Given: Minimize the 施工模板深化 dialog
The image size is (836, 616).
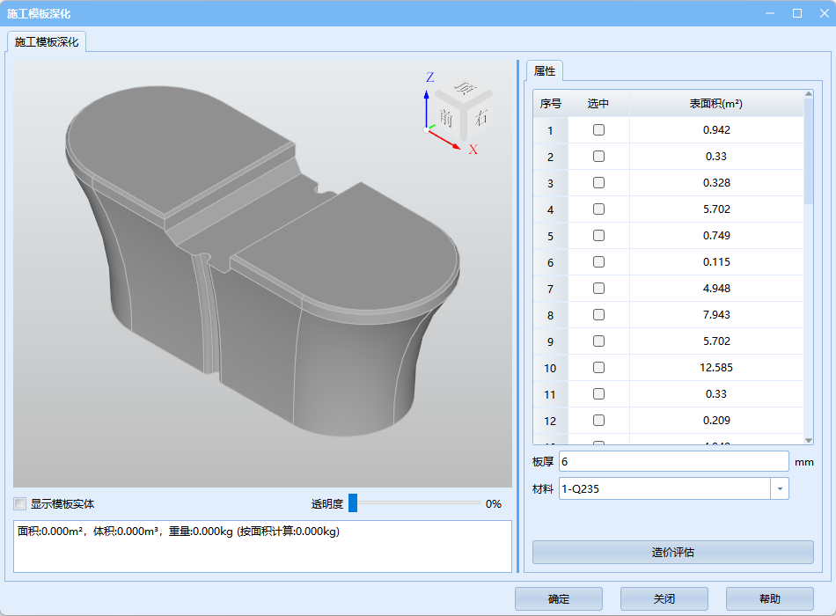Looking at the screenshot, I should 770,13.
